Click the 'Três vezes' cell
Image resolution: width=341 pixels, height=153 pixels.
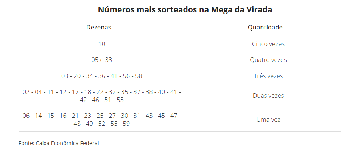(268, 76)
